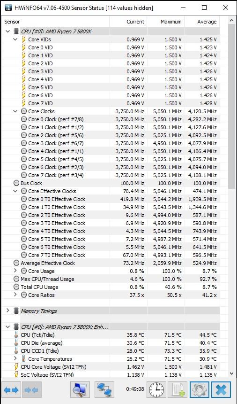Start logging with the document plus icon
The height and width of the screenshot is (404, 237).
tap(178, 390)
